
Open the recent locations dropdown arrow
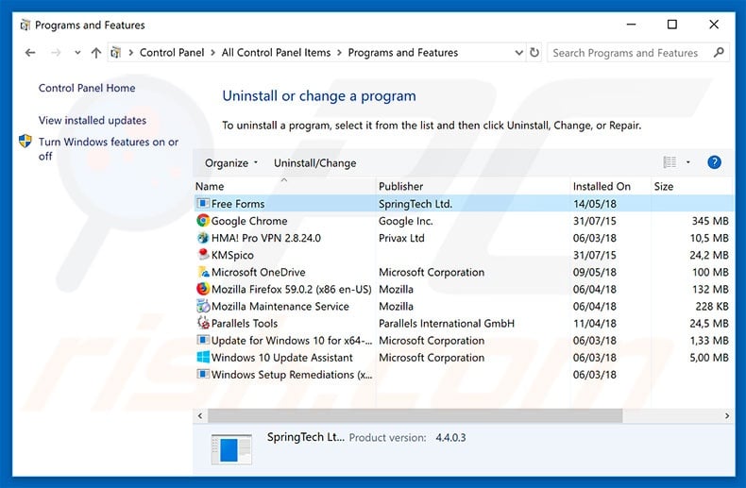point(77,52)
